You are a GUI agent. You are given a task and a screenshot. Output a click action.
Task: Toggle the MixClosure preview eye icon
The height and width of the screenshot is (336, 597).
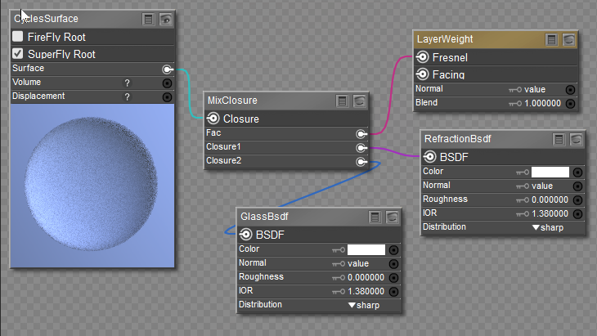(x=359, y=101)
